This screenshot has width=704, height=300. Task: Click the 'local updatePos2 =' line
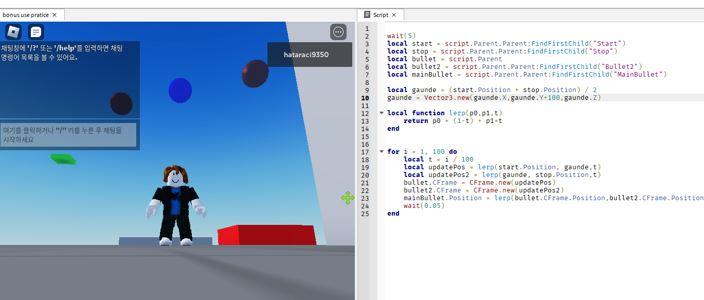click(x=502, y=175)
